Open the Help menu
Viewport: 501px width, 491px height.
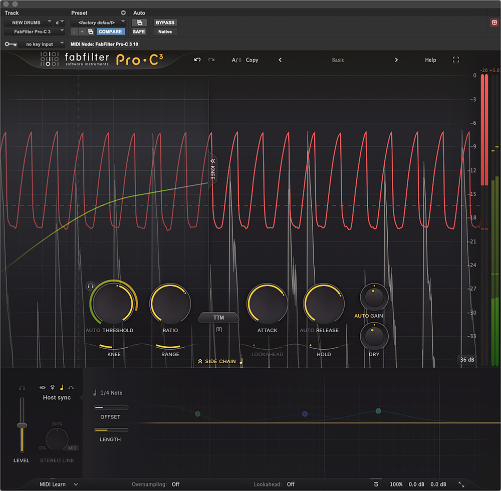tap(430, 60)
